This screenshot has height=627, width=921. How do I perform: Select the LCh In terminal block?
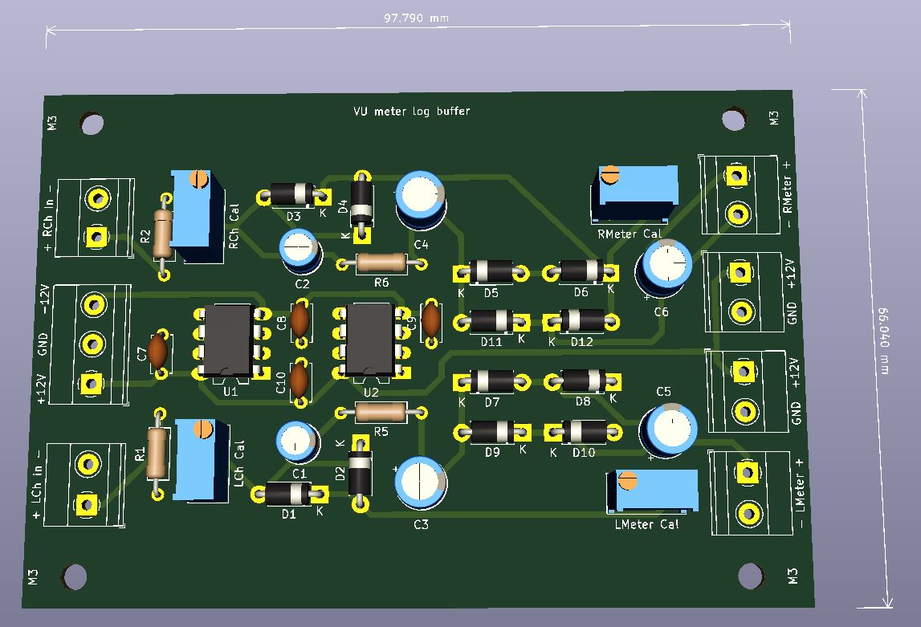[x=86, y=485]
